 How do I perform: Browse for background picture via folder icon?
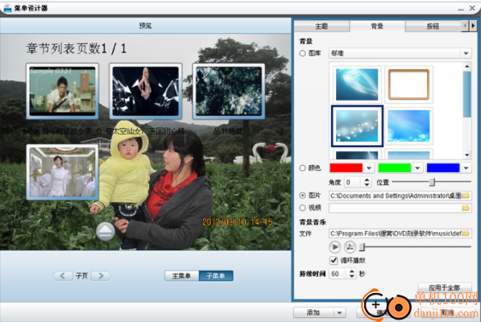(466, 196)
